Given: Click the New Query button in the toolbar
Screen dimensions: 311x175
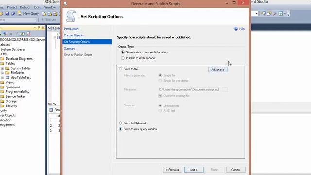Looking at the screenshot, I should click(29, 13).
